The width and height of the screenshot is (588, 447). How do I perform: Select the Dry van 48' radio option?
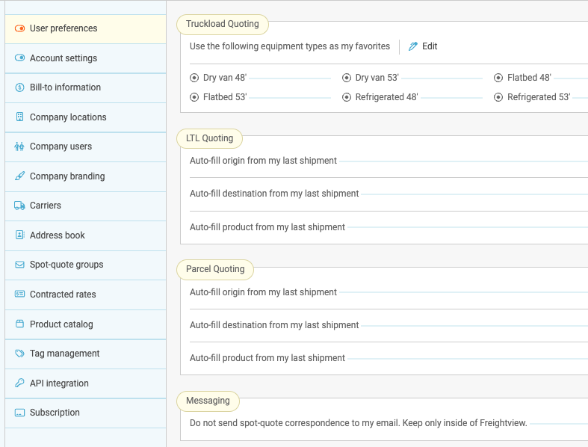195,78
